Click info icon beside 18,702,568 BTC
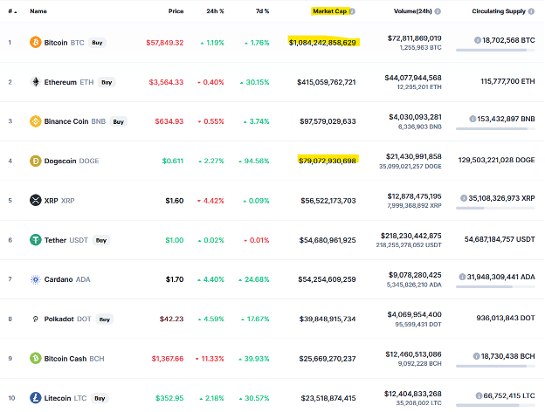Viewport: 545px width, 412px height. (478, 40)
